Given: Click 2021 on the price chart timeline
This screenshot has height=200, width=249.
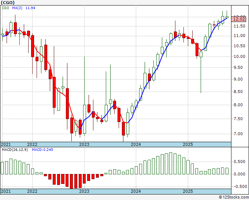Looking at the screenshot, I should coord(6,144).
